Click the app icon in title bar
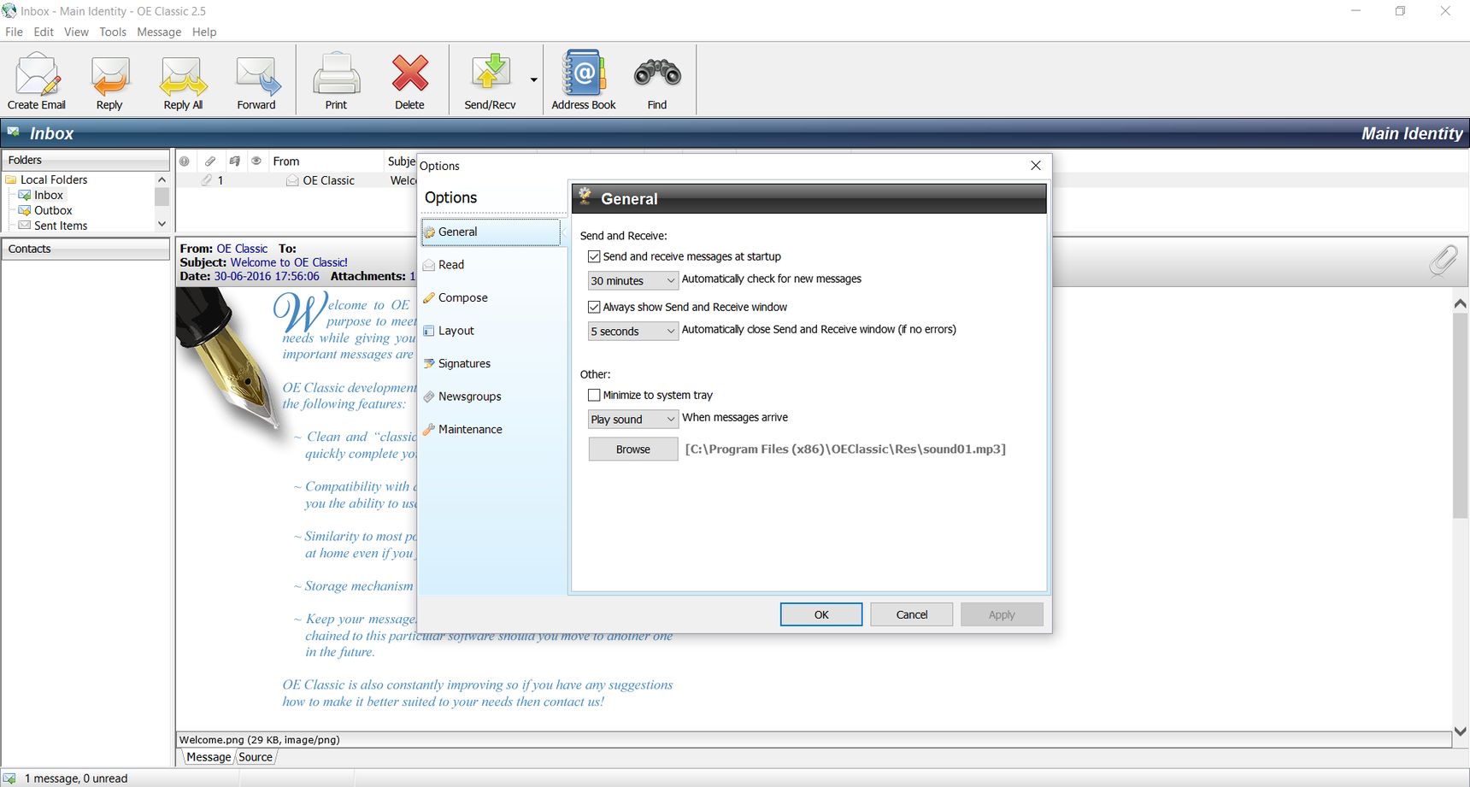The image size is (1470, 787). point(9,10)
